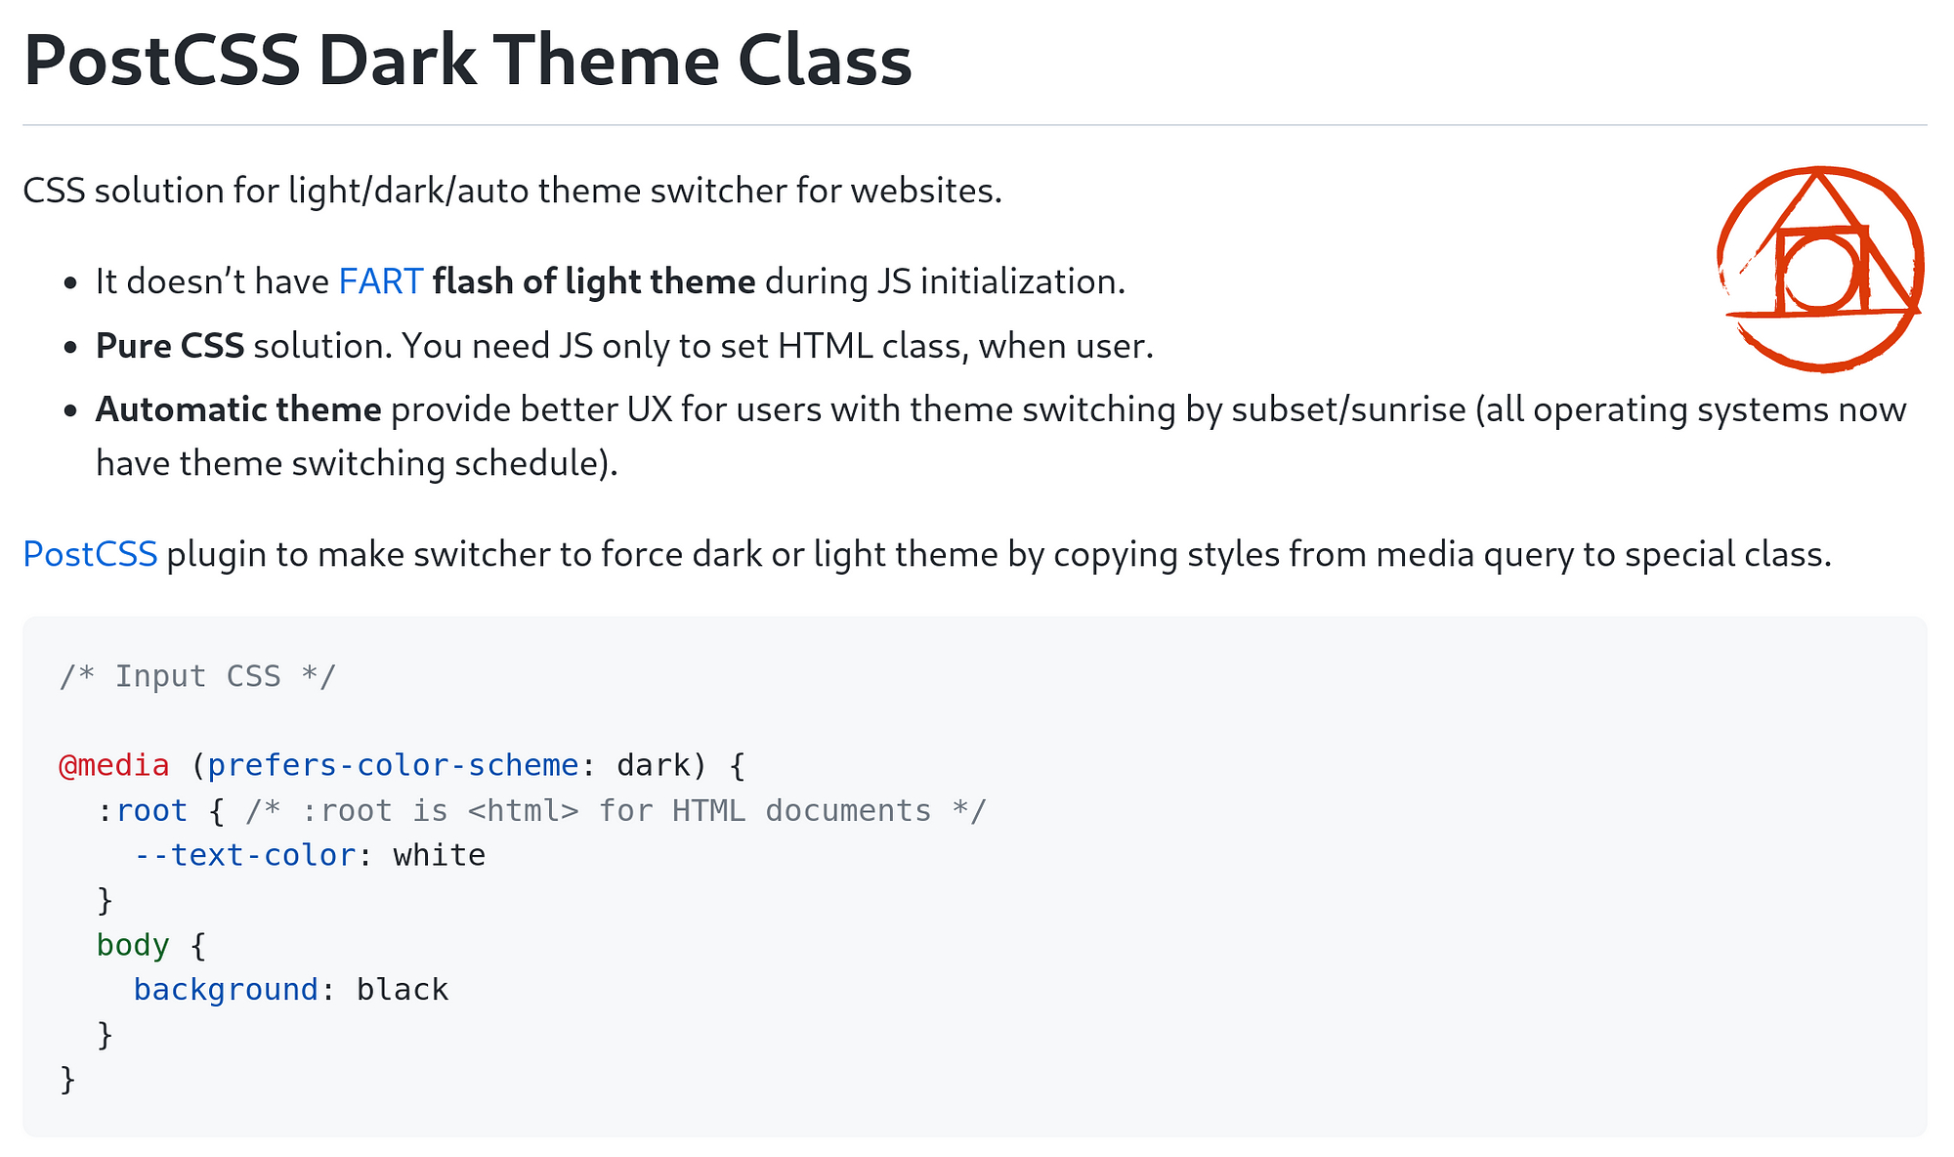Viewport: 1954px width, 1157px height.
Task: Open the FART link
Action: (x=380, y=281)
